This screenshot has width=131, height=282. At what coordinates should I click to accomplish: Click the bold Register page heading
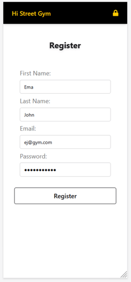65,46
